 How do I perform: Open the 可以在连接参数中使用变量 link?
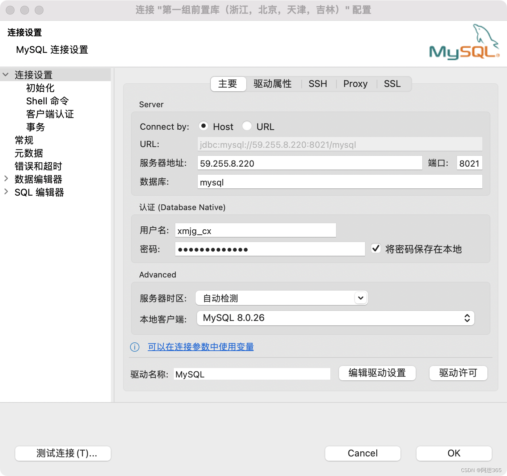tap(201, 347)
